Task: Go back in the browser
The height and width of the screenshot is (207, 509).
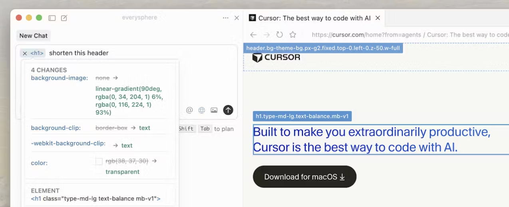Action: (253, 35)
